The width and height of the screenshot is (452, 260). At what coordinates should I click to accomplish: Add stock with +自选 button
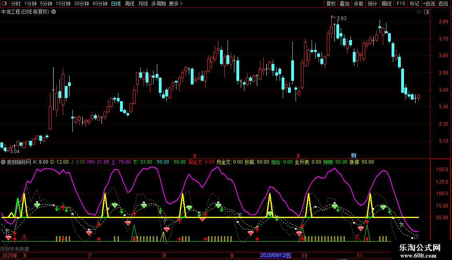tap(428, 4)
